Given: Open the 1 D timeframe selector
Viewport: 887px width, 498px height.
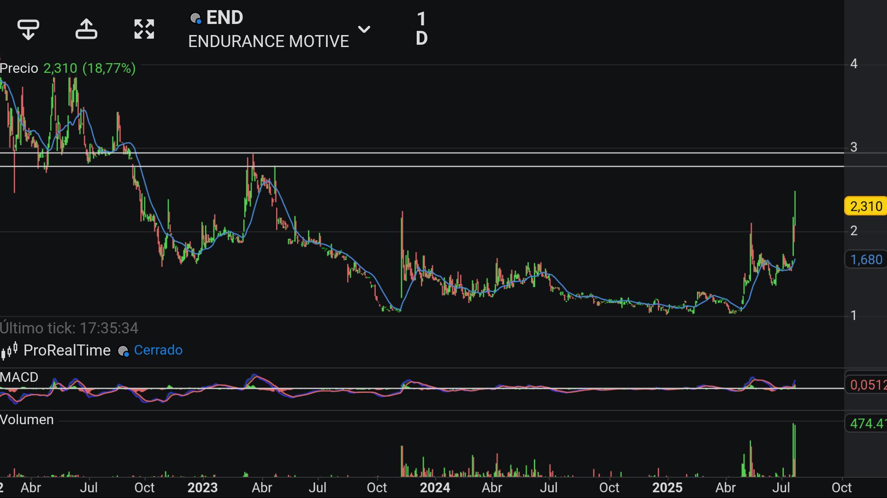Looking at the screenshot, I should [x=421, y=29].
